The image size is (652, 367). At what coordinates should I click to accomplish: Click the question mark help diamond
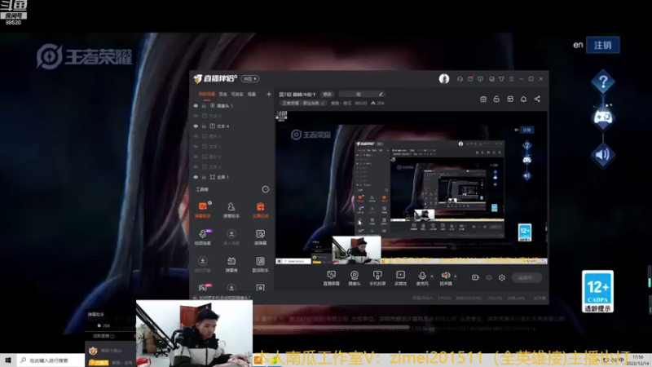[603, 82]
